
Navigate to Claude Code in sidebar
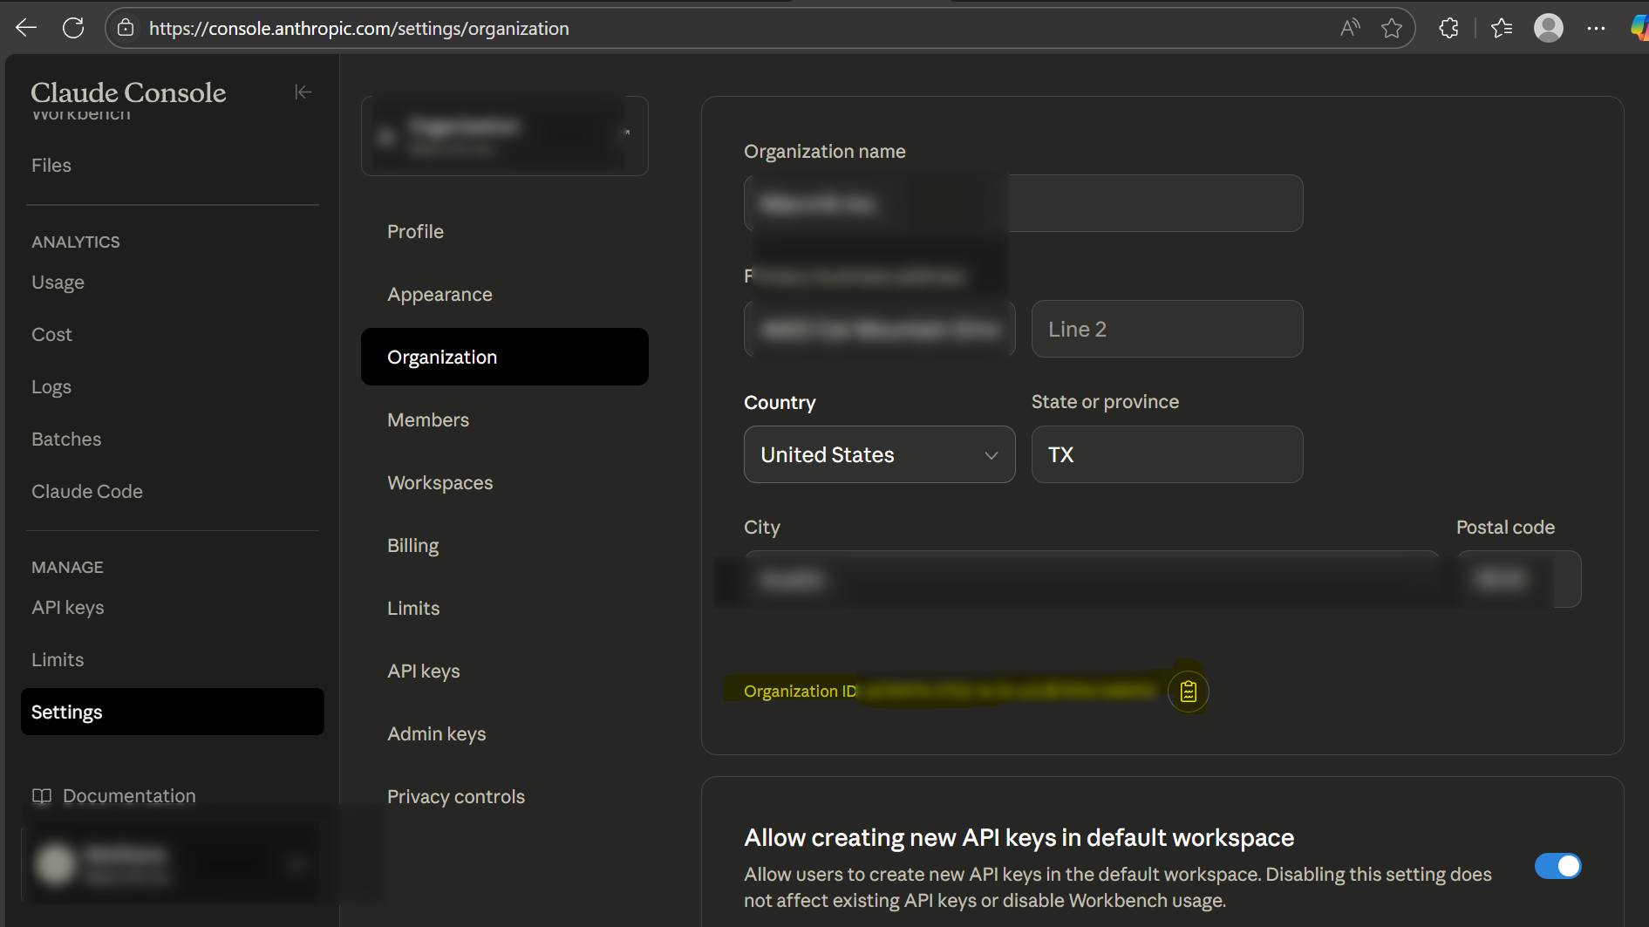pos(87,492)
